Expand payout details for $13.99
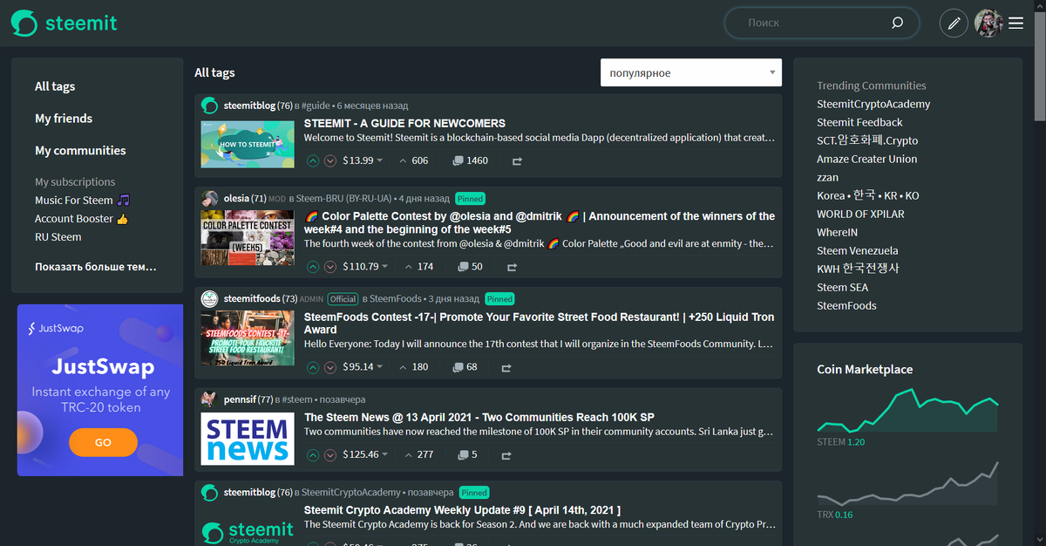The width and height of the screenshot is (1046, 546). (364, 160)
